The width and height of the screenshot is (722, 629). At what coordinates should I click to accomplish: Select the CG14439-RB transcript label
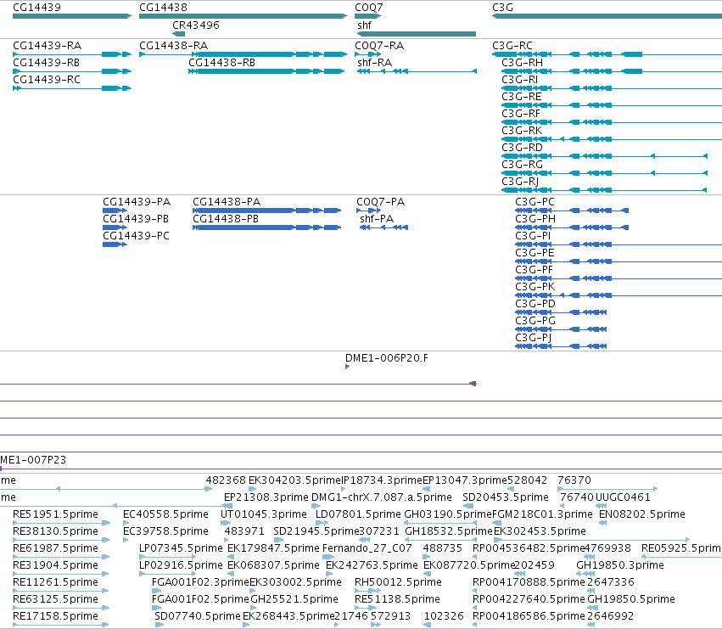[x=46, y=63]
